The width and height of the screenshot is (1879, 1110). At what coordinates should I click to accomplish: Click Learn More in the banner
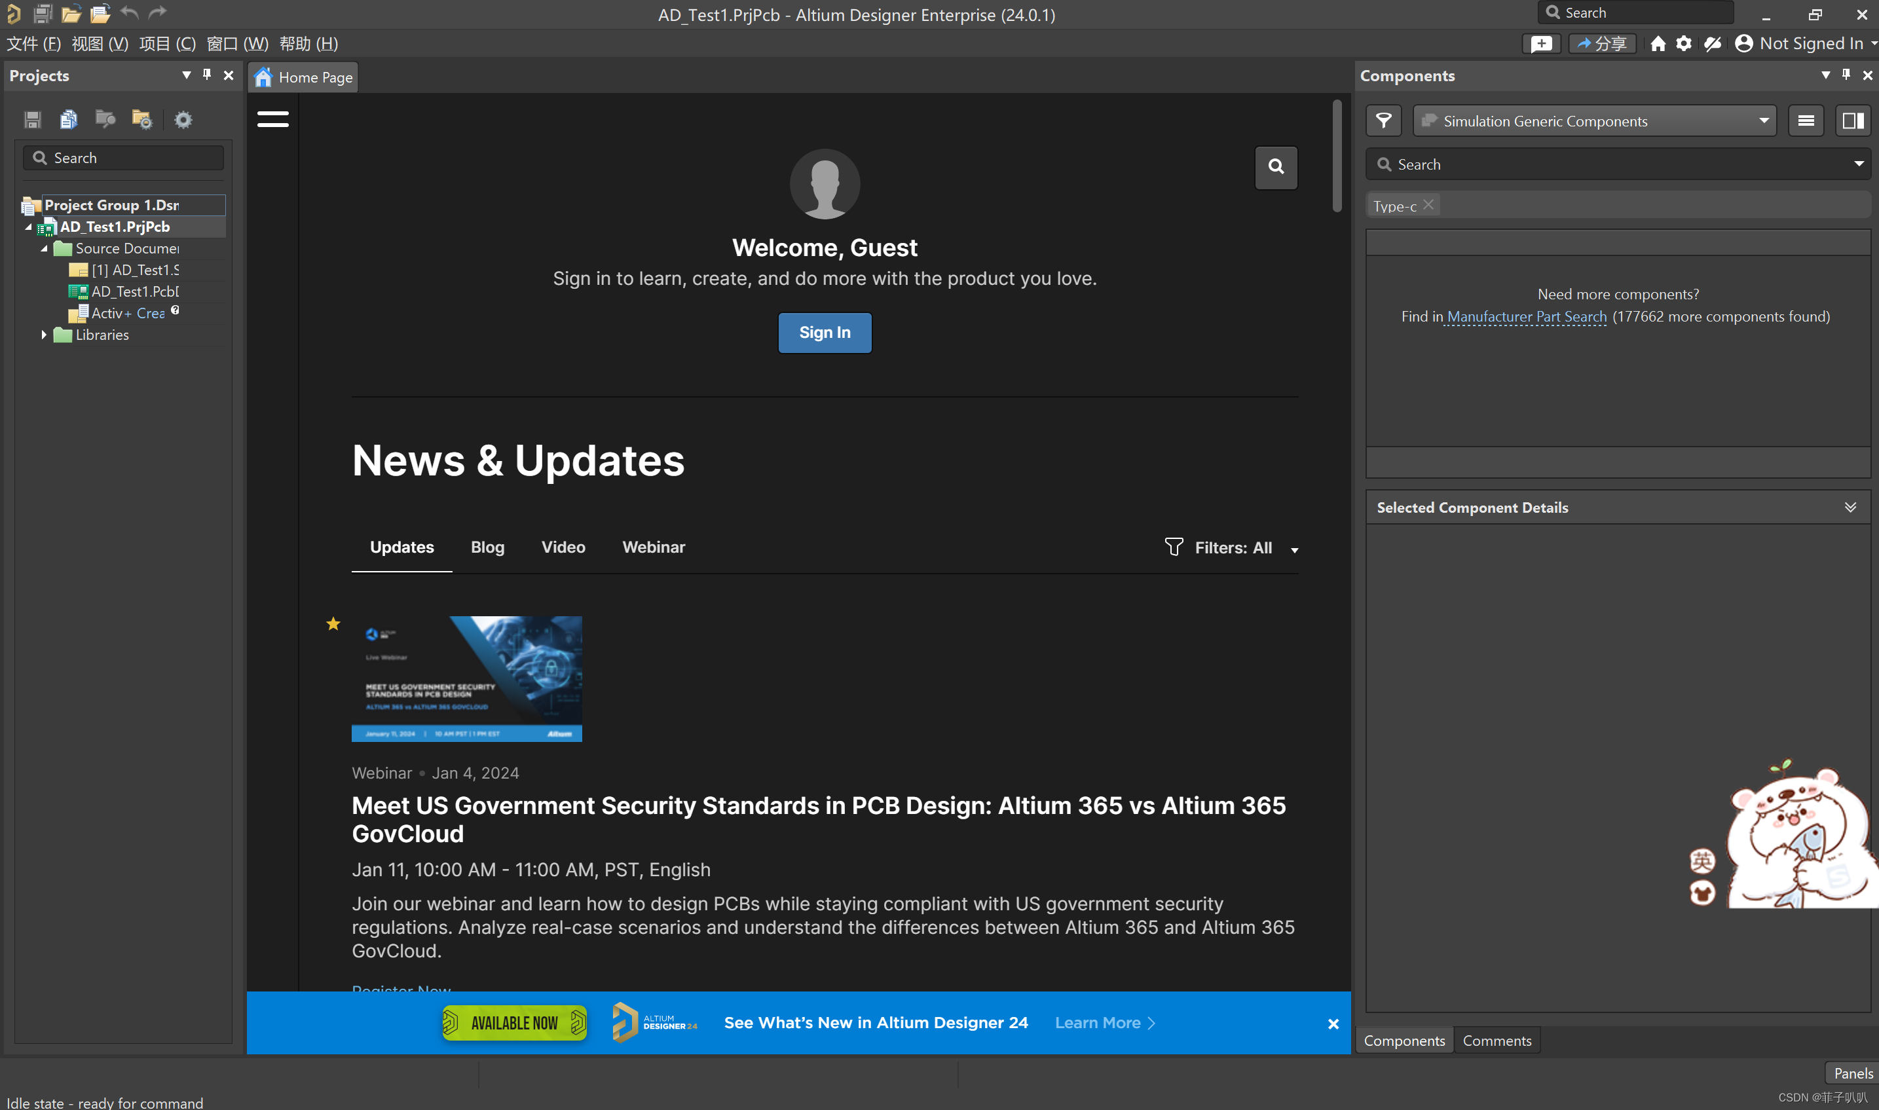pos(1105,1022)
